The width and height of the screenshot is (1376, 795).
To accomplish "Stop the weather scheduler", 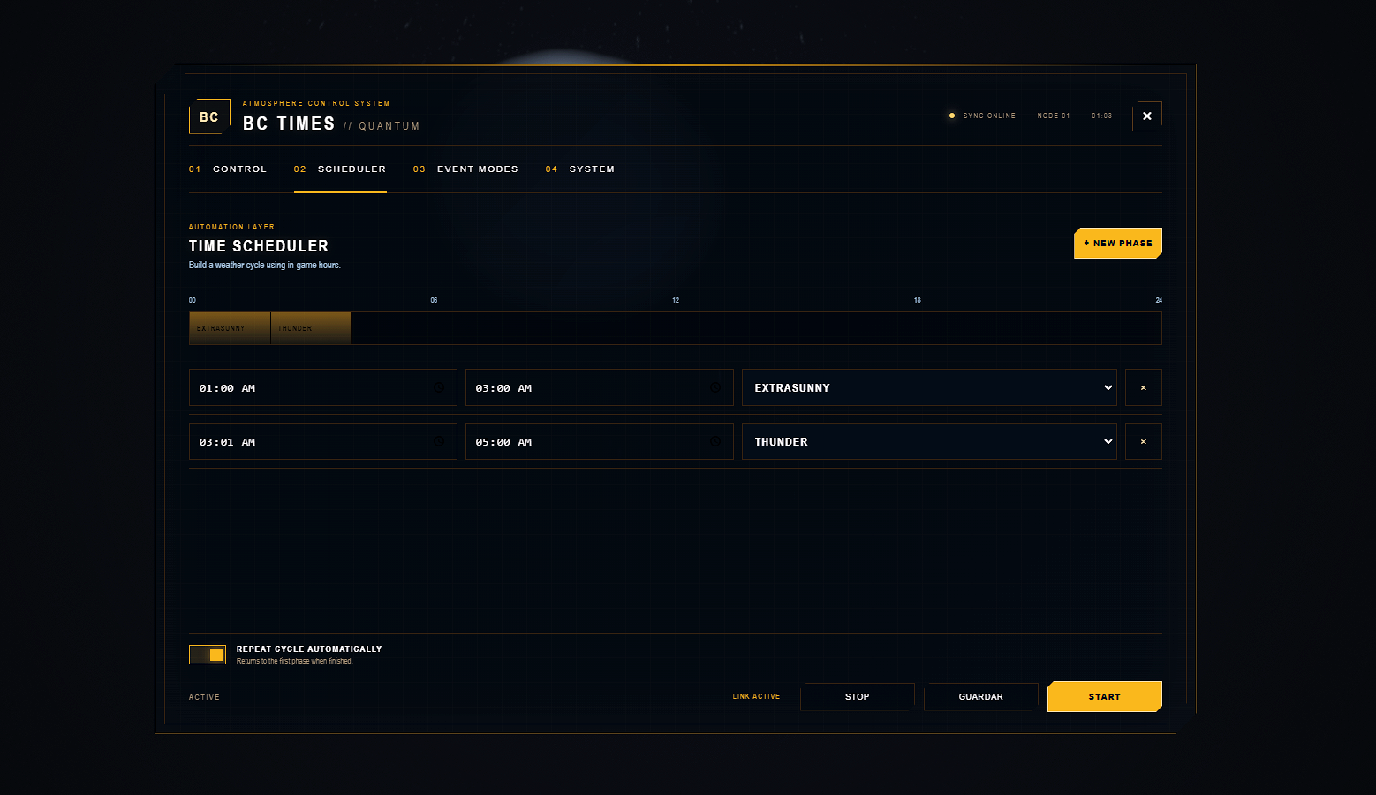I will coord(858,696).
